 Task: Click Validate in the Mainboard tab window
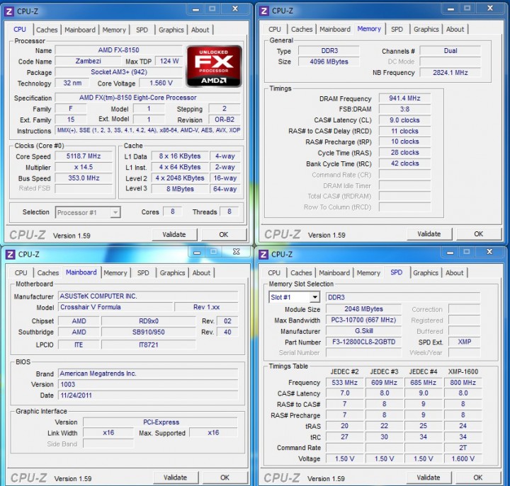176,478
